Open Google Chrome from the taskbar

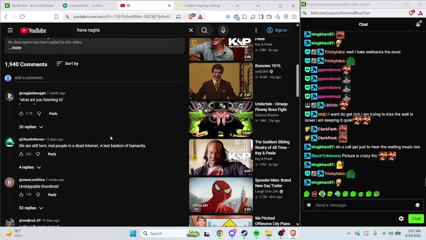point(220,234)
